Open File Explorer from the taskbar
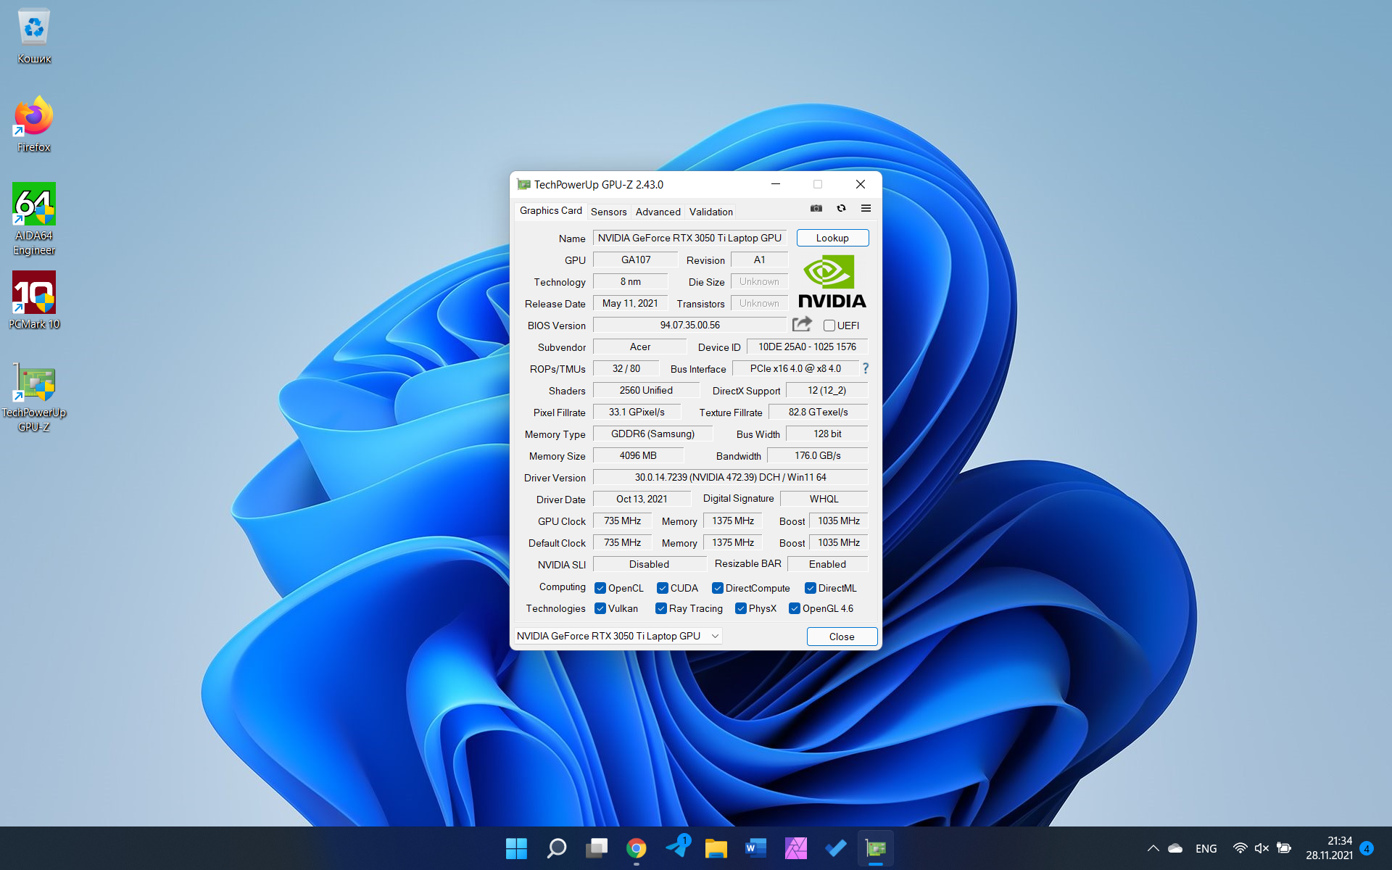The height and width of the screenshot is (870, 1392). coord(716,848)
